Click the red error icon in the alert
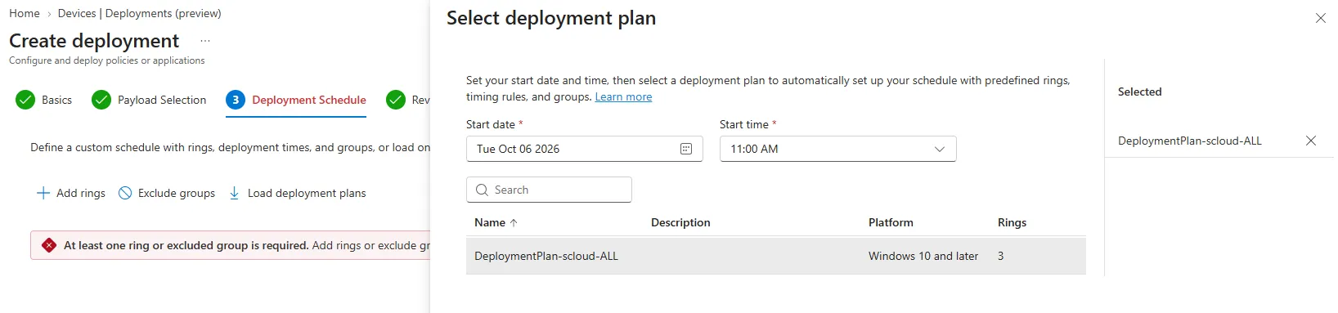 (49, 245)
